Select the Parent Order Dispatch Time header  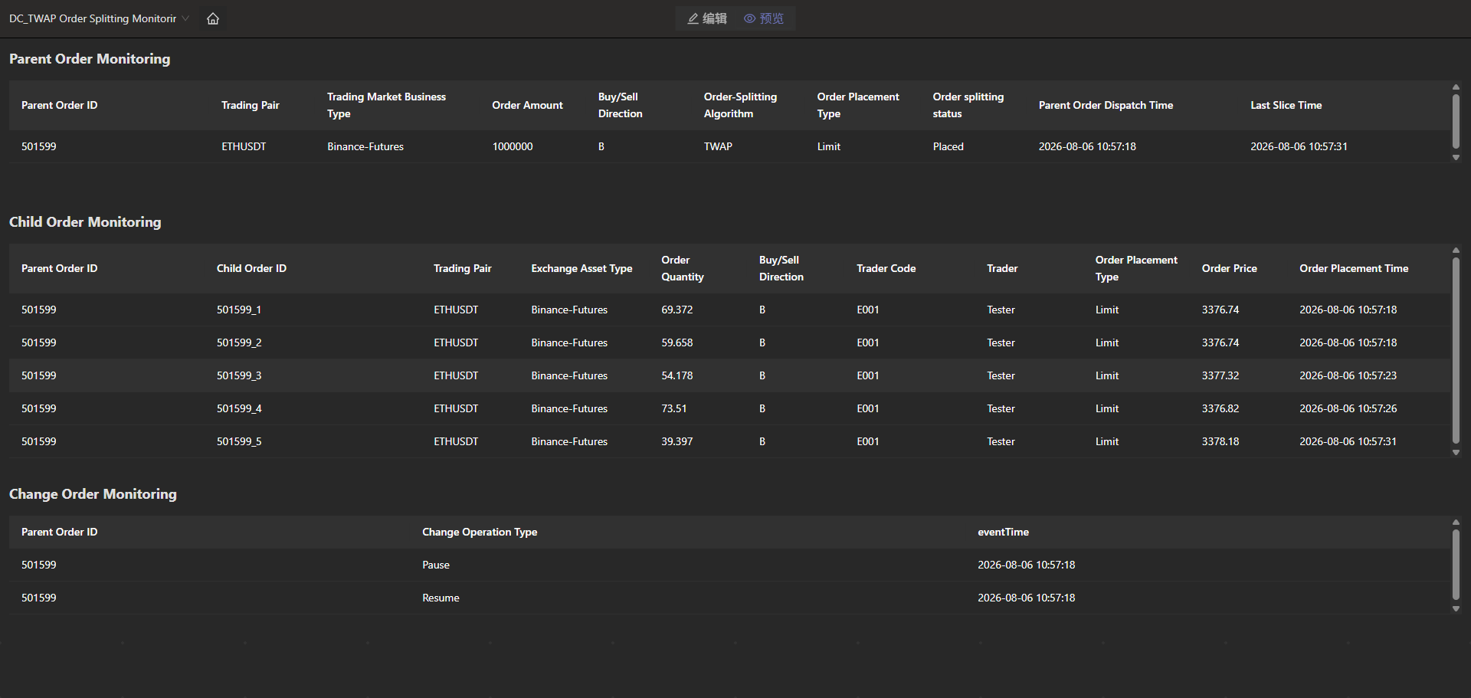(1106, 105)
